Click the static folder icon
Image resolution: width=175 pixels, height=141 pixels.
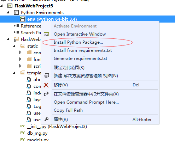[23, 46]
